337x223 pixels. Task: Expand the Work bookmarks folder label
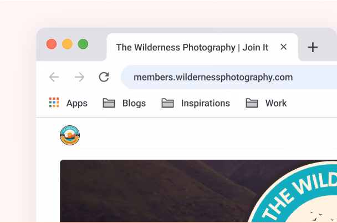point(276,103)
